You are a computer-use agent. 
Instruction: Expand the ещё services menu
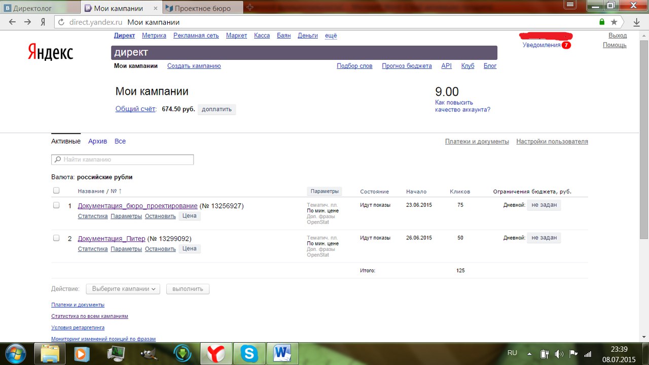point(331,35)
